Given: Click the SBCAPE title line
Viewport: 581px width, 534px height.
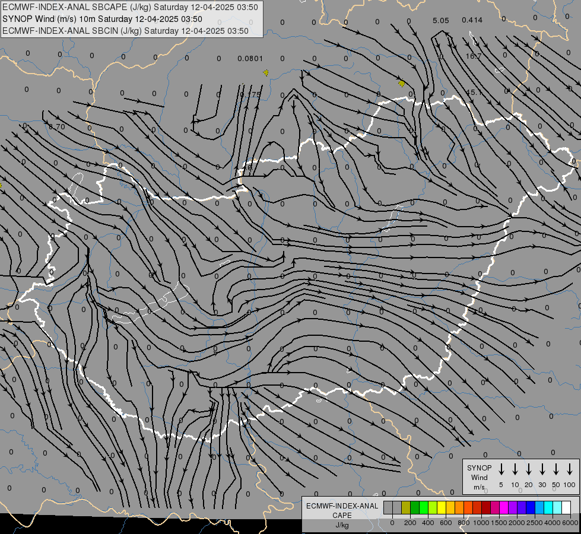Looking at the screenshot, I should pos(130,7).
